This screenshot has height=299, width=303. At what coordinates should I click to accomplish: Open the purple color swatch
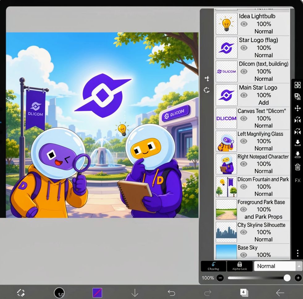pos(97,293)
